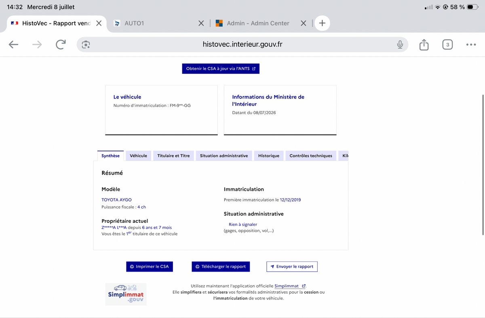The image size is (485, 318).
Task: Open the tab count switcher showing 3
Action: pos(447,44)
